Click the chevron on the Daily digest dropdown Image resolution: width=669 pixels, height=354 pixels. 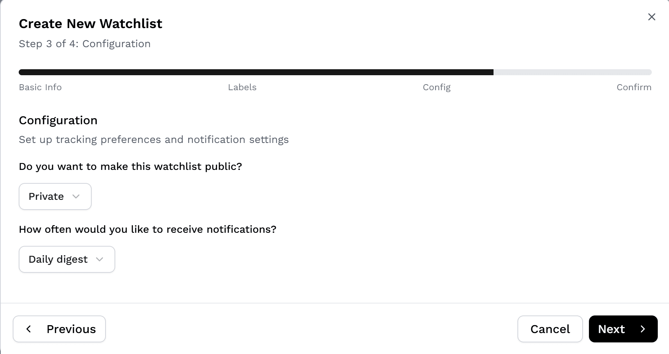click(x=100, y=259)
